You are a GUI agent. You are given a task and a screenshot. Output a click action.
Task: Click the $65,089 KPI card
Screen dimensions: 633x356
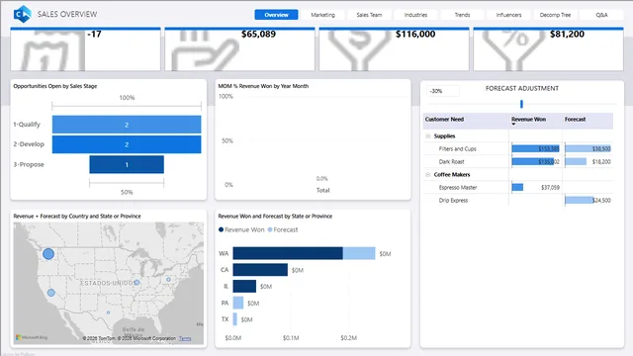pos(239,49)
